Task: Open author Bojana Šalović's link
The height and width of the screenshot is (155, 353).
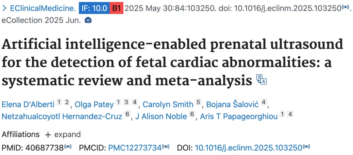Action: (x=232, y=104)
